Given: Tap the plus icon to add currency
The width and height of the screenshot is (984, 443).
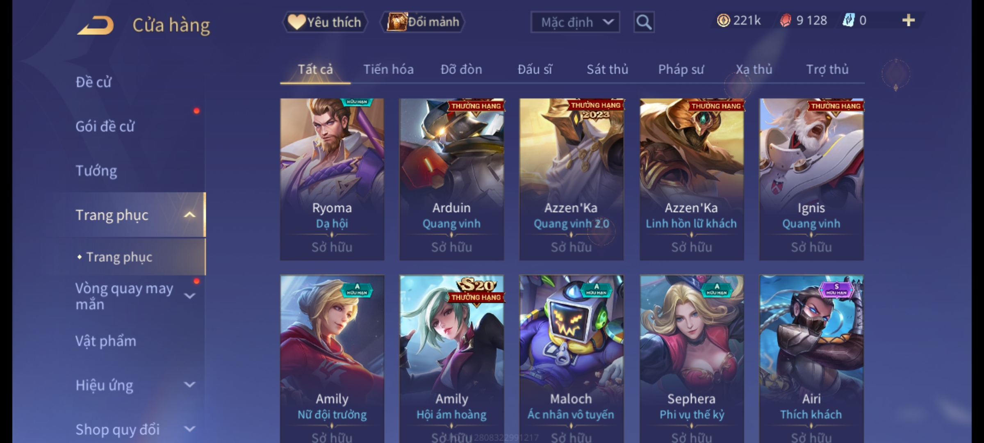Looking at the screenshot, I should point(909,20).
